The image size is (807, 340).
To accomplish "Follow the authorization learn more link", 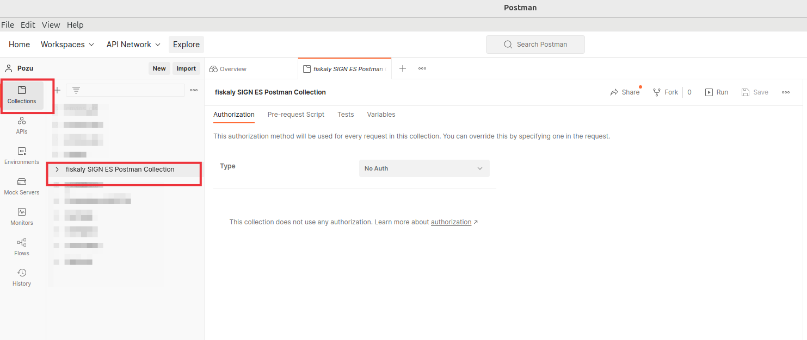I will click(x=451, y=222).
